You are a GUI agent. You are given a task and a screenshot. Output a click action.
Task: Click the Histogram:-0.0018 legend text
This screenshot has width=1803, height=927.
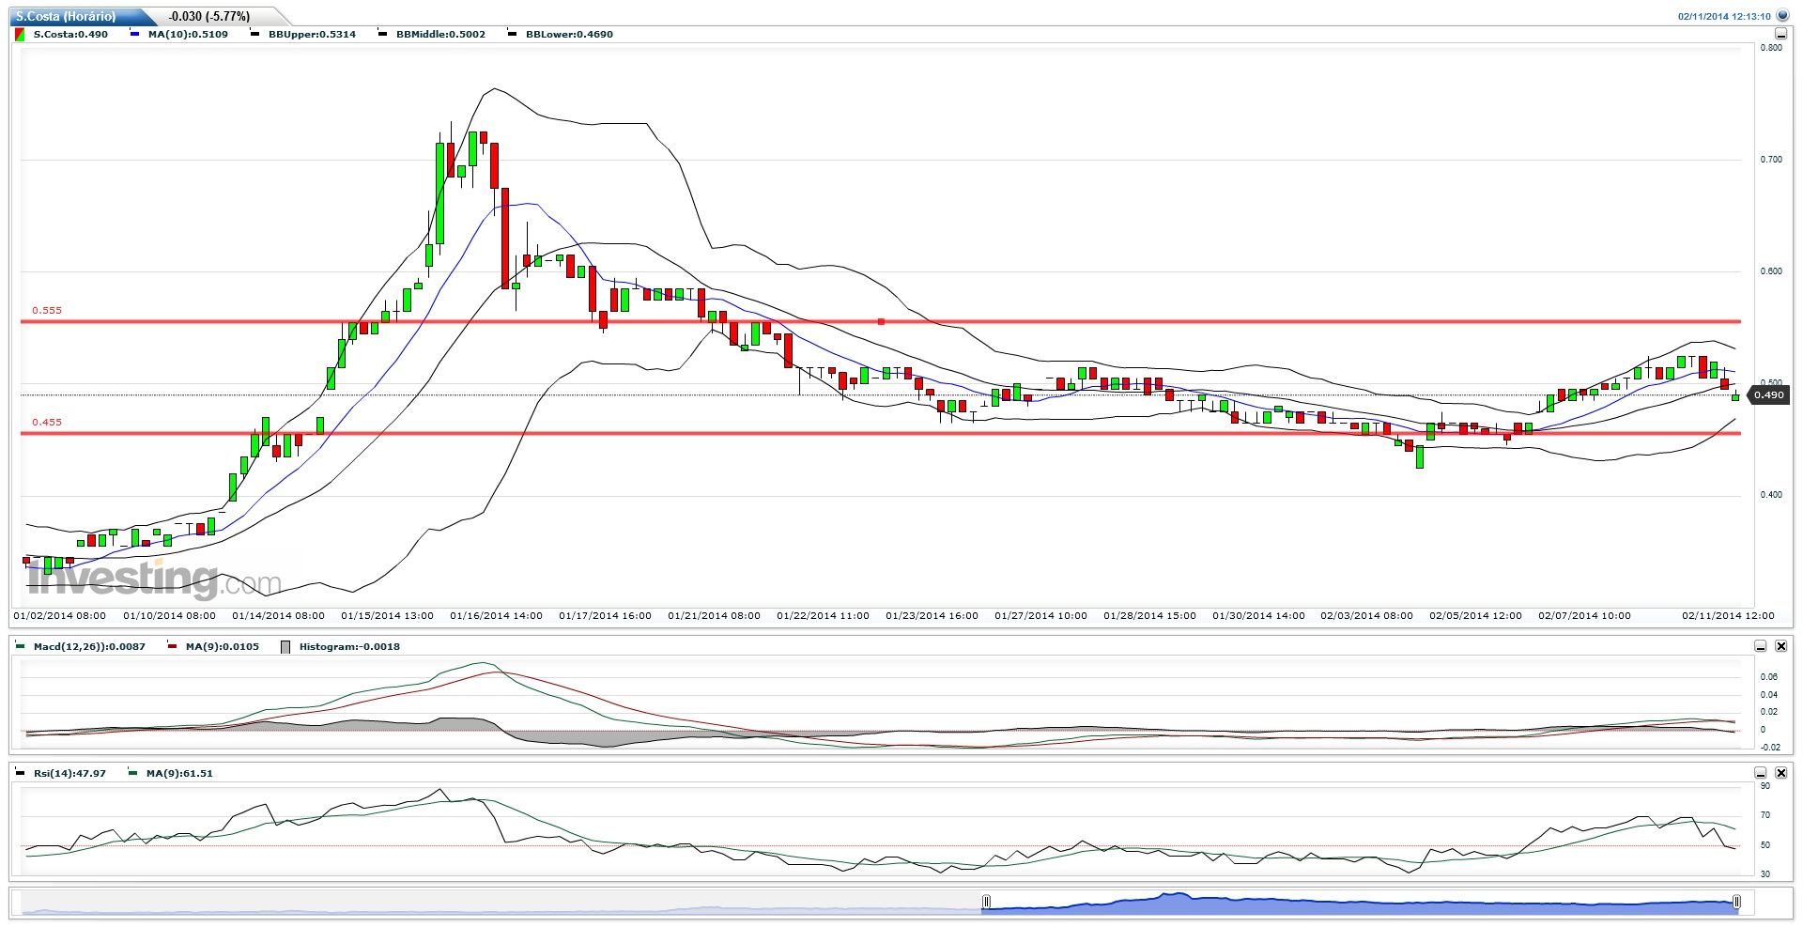point(349,646)
